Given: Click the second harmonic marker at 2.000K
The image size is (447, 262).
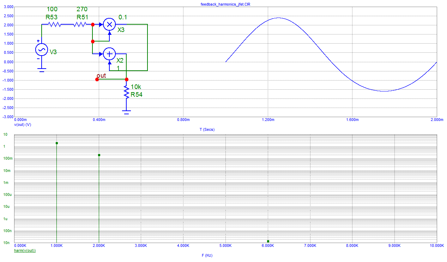Looking at the screenshot, I should 99,155.
